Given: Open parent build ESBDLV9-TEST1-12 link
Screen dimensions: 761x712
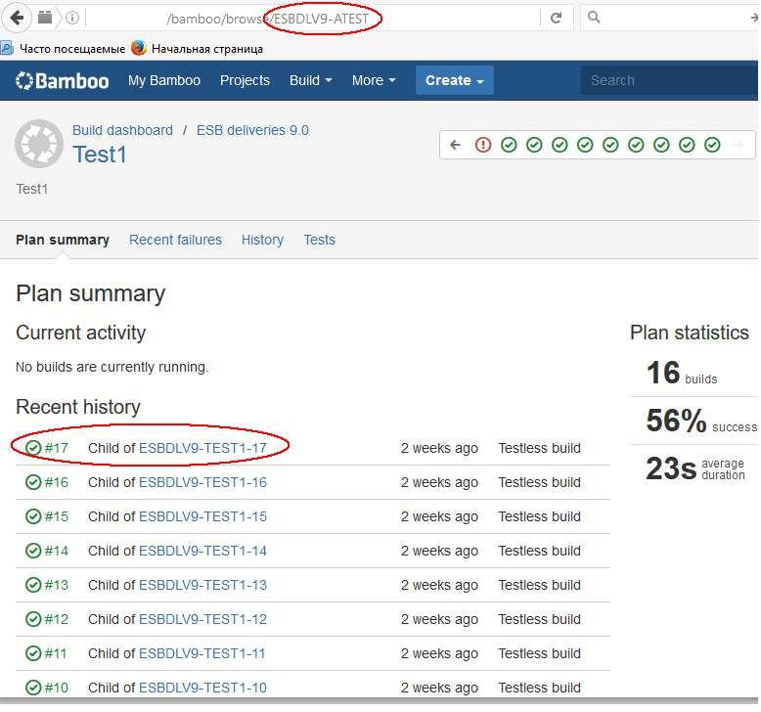Looking at the screenshot, I should click(x=202, y=619).
